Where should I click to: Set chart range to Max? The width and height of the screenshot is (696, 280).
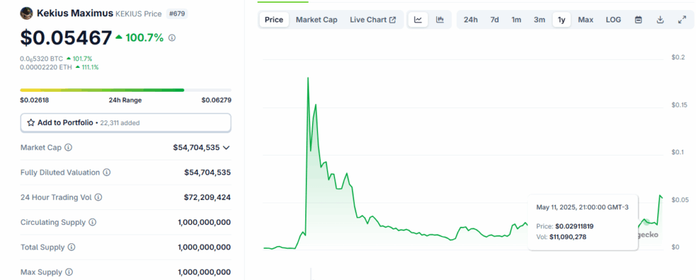pos(585,20)
